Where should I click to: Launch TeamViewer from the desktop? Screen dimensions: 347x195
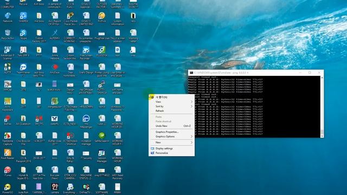[23, 70]
